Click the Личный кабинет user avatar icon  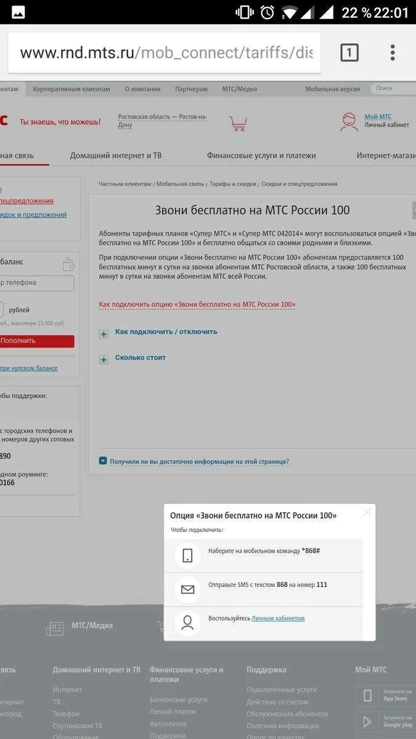click(x=349, y=121)
